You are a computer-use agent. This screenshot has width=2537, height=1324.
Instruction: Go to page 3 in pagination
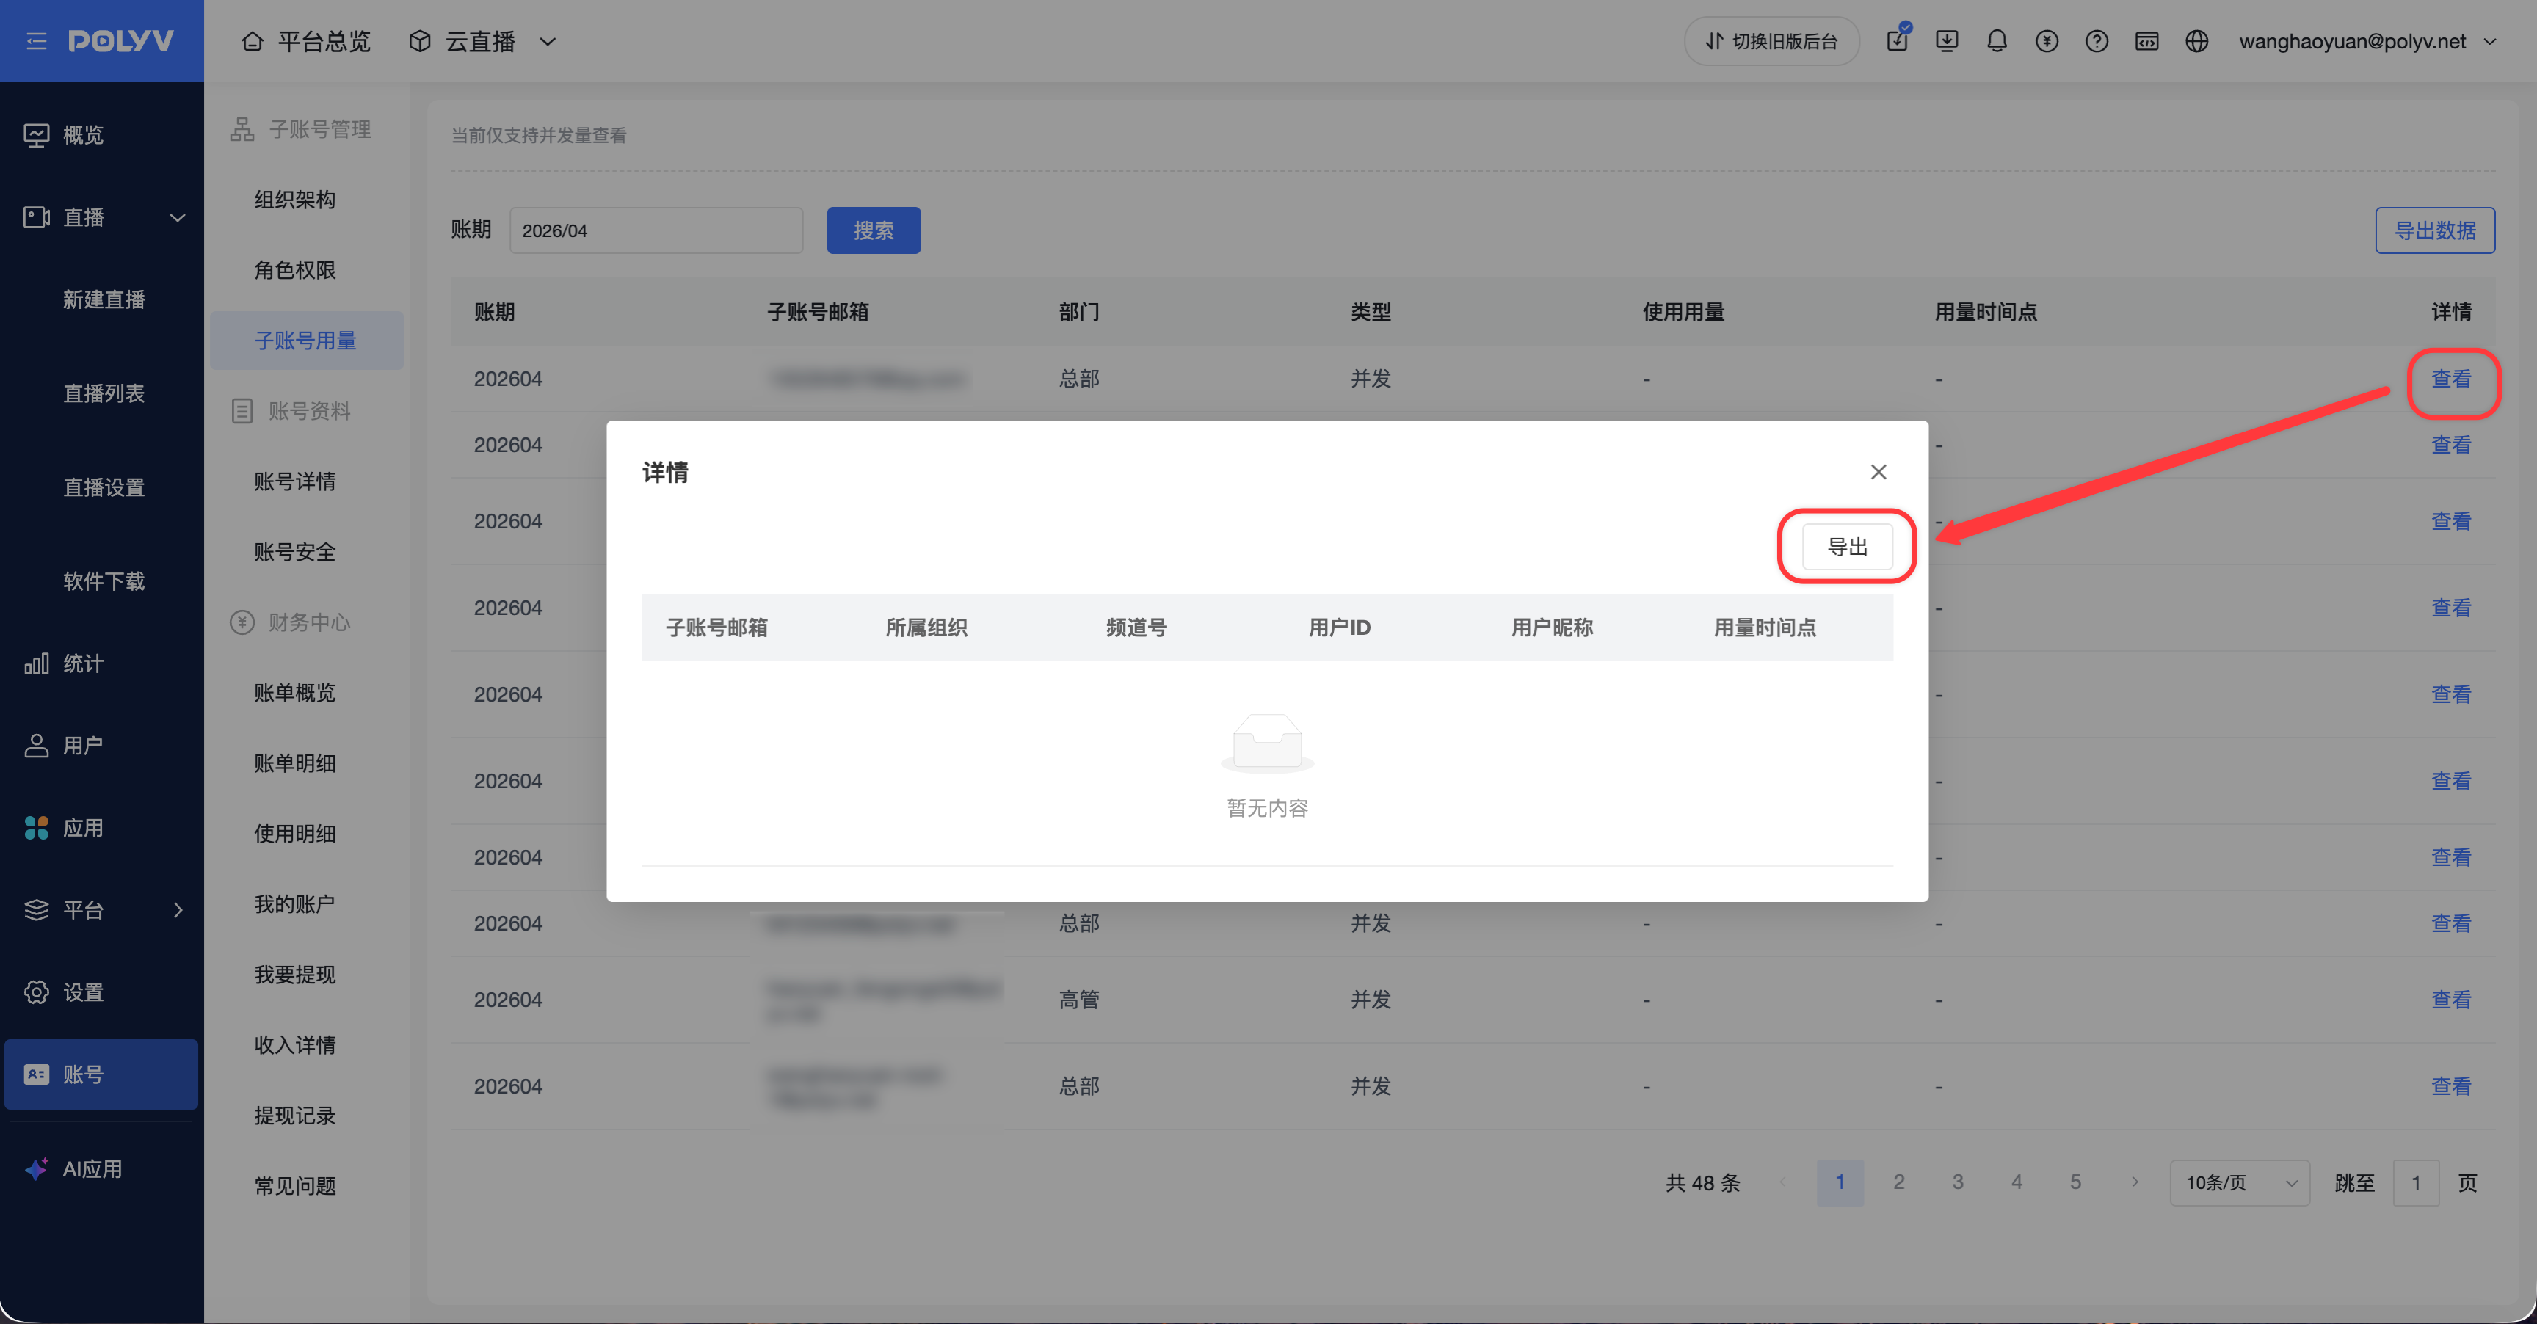pyautogui.click(x=1958, y=1182)
